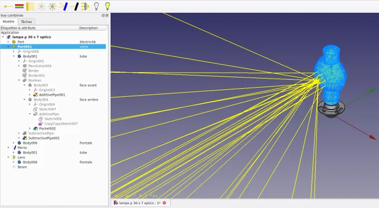Expand the SubtractivePipe001 node

(19, 138)
